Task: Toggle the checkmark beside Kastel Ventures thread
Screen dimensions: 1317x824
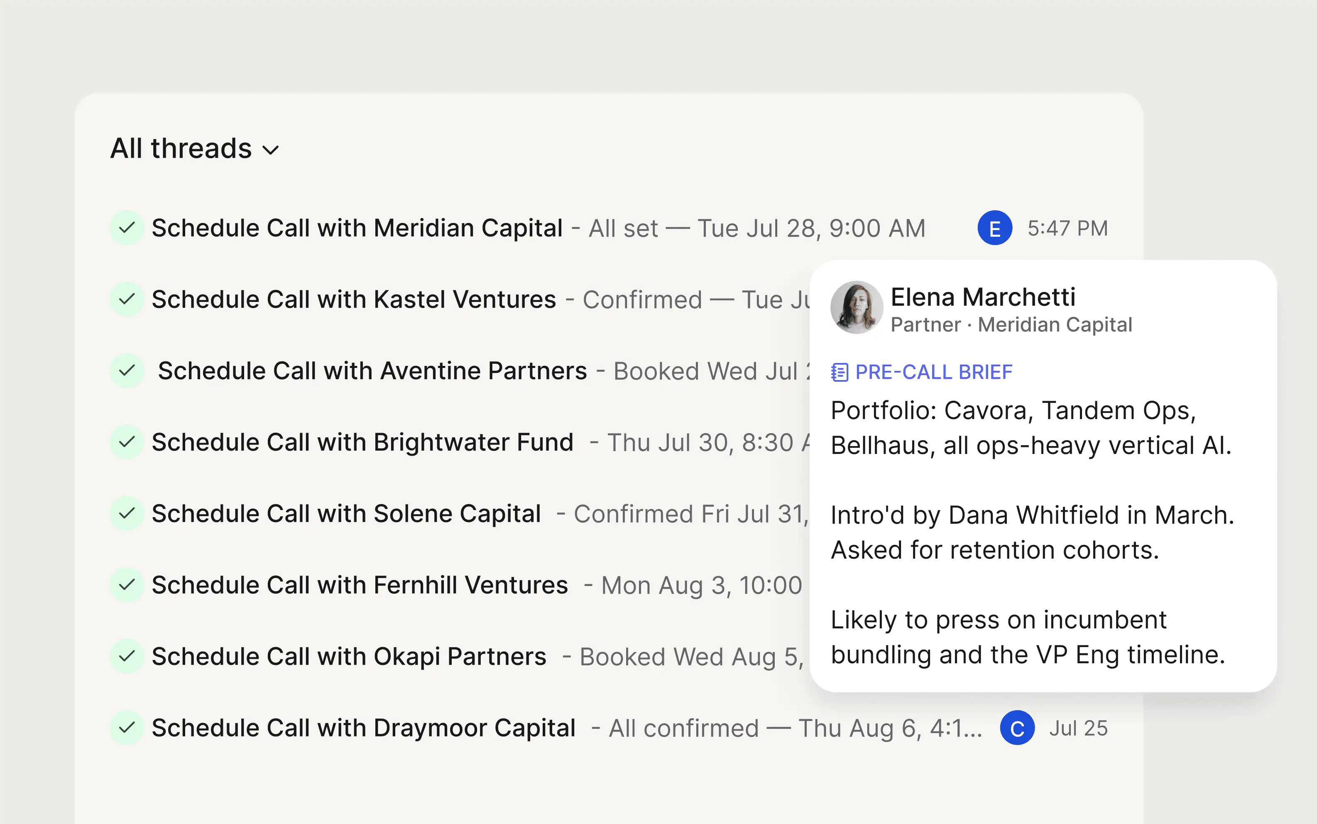Action: click(127, 299)
